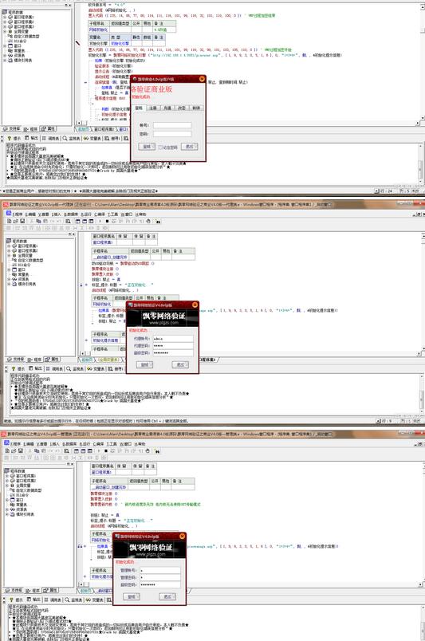Switch to 支持库 panel tab in middle window
The height and width of the screenshot is (641, 425).
coord(15,360)
